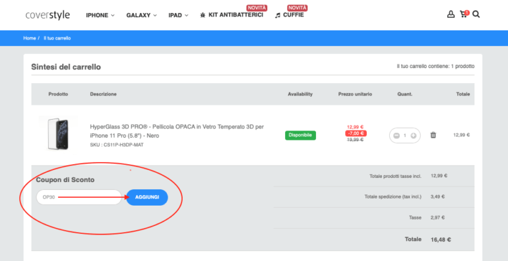Open the KIT ANTIBATTERICI menu item
Image resolution: width=508 pixels, height=261 pixels.
click(232, 15)
